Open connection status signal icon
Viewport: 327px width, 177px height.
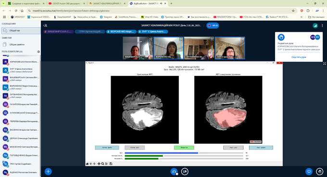(315, 25)
